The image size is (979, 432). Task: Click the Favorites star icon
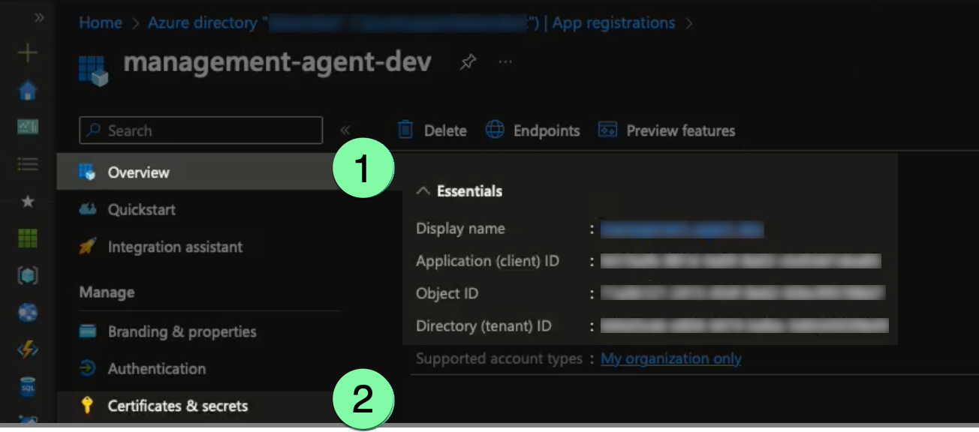point(27,202)
